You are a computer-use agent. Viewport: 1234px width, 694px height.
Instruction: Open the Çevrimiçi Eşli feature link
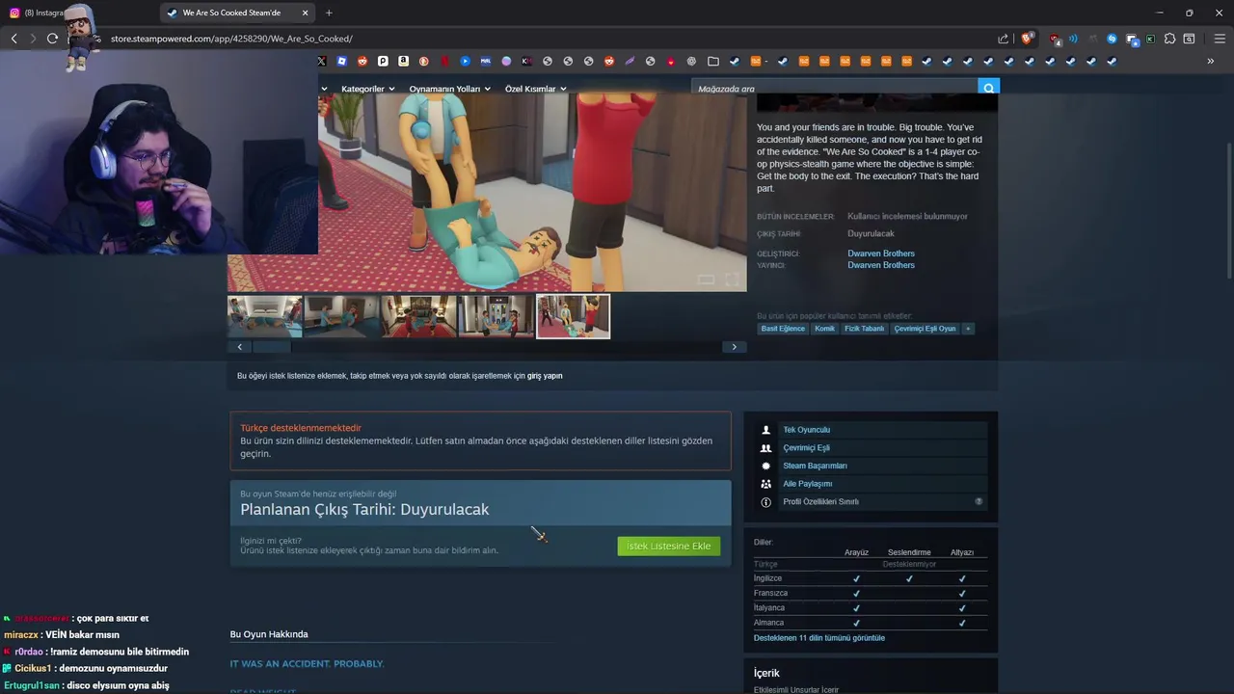pos(806,447)
